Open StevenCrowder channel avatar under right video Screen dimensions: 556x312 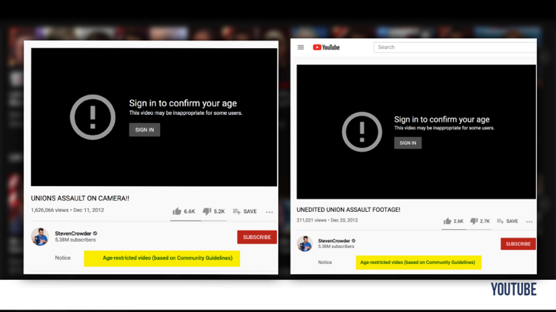click(305, 243)
